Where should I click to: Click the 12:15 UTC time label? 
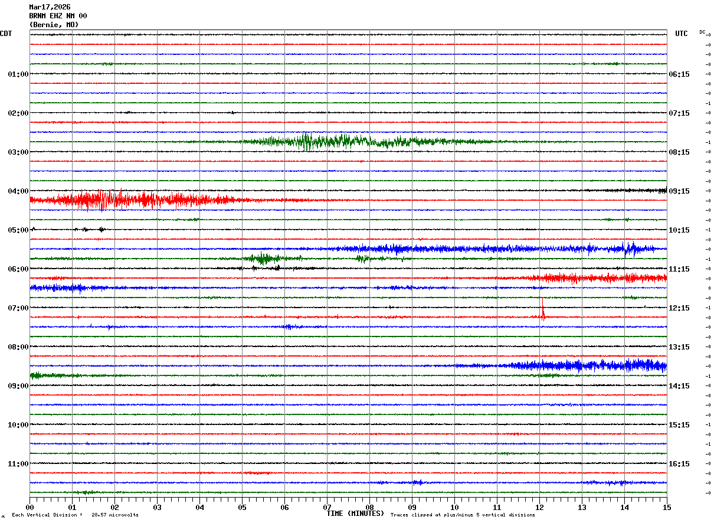pos(680,308)
